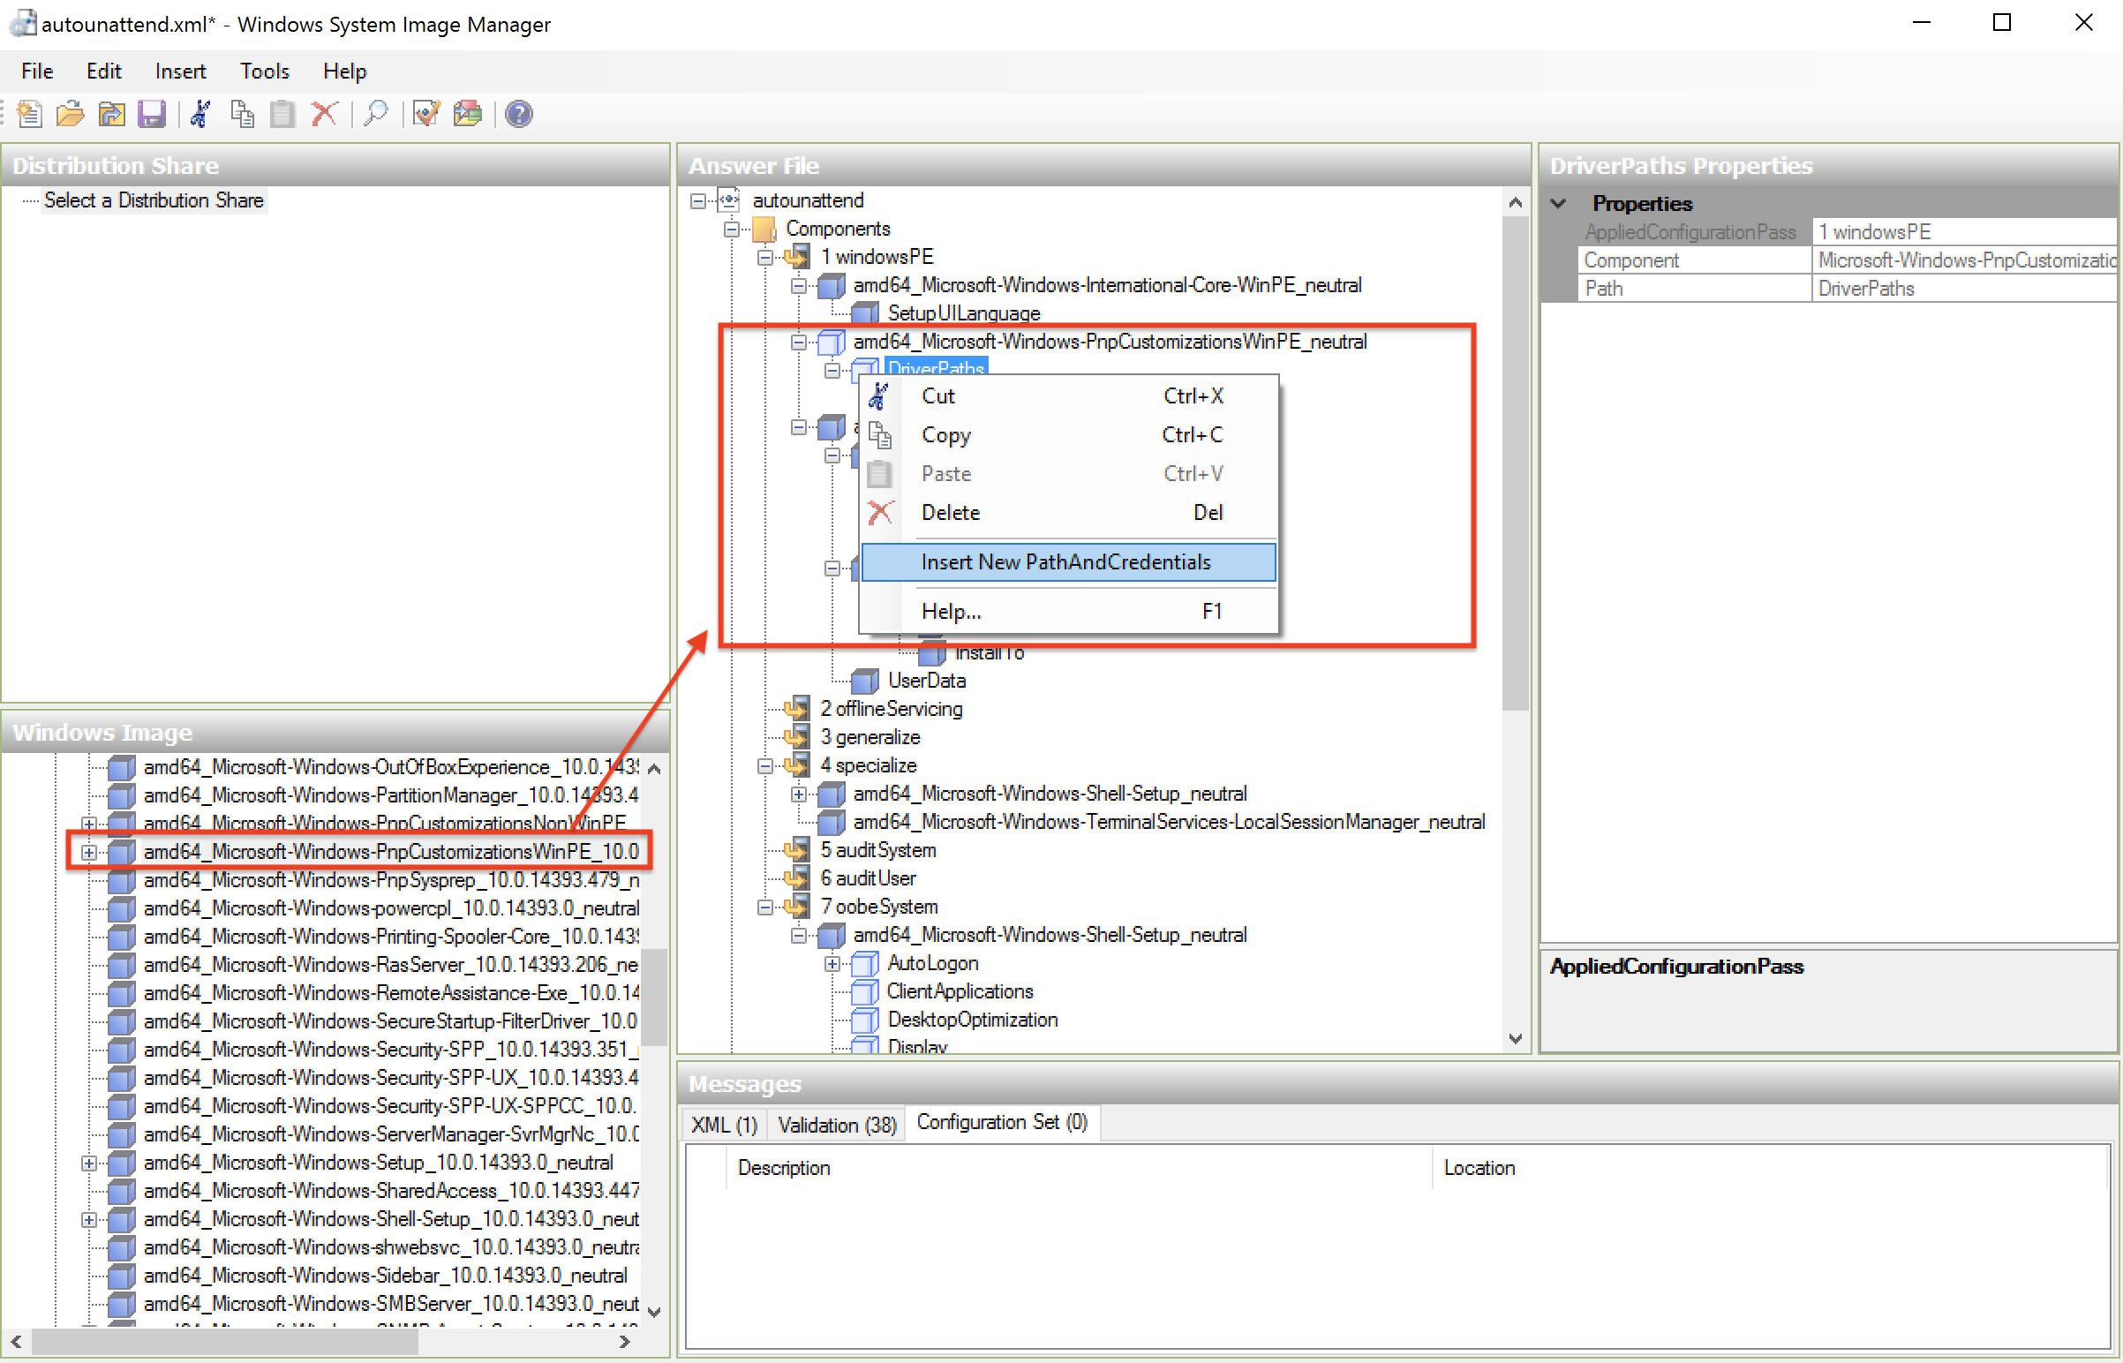This screenshot has height=1363, width=2123.
Task: Switch to the Validation (38) tab
Action: 836,1125
